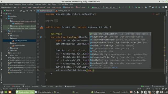Open the Problems tool window
Image resolution: width=168 pixels, height=94 pixels.
(x=16, y=86)
